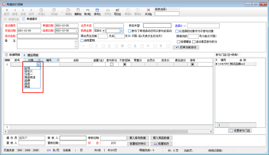Click the 后笔 next record icon

click(23, 10)
